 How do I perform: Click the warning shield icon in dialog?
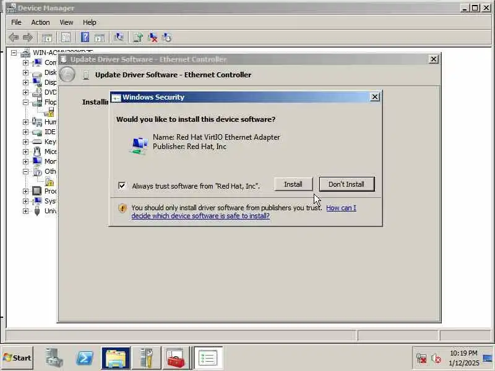(x=123, y=208)
